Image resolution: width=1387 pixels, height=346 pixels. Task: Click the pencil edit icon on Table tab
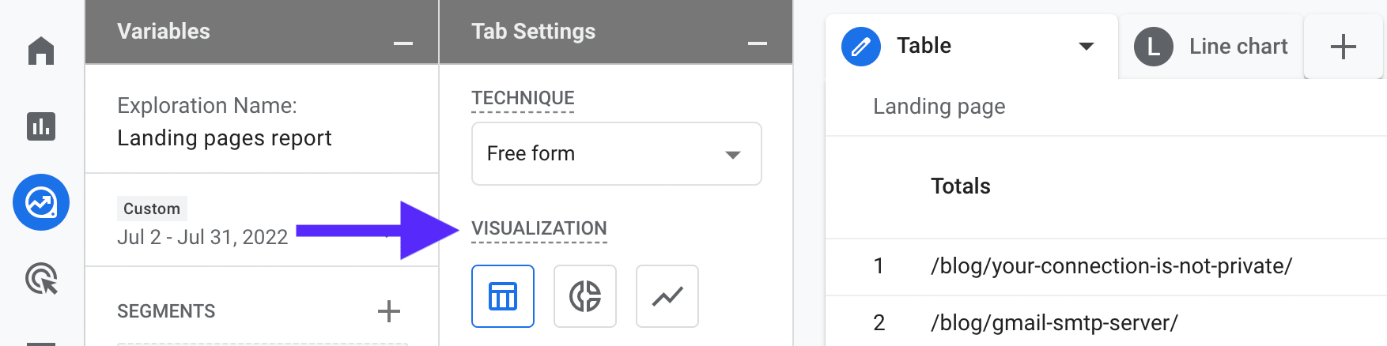pos(861,47)
